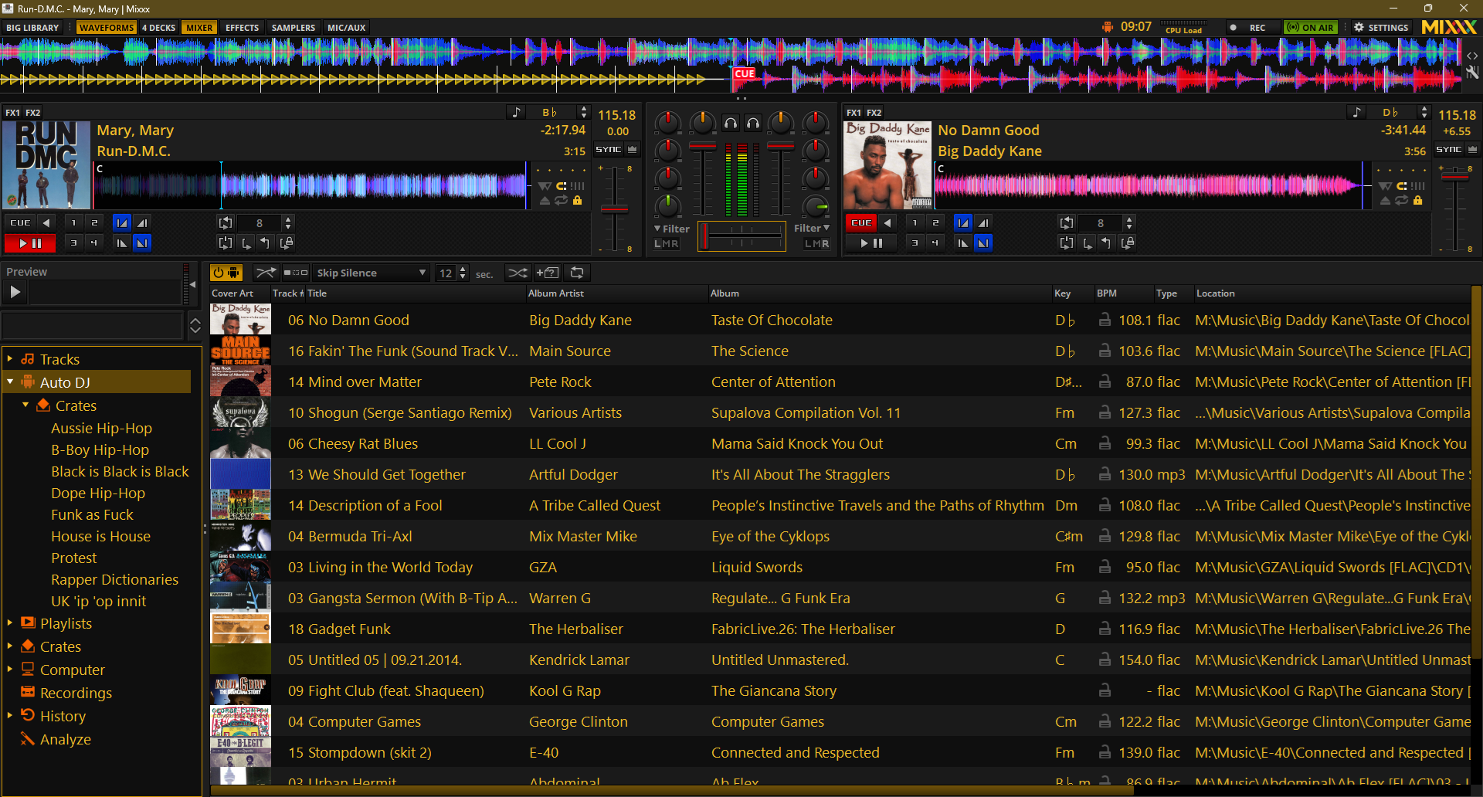The width and height of the screenshot is (1483, 797).
Task: Toggle deck 2 reloop icon
Action: click(x=1067, y=242)
